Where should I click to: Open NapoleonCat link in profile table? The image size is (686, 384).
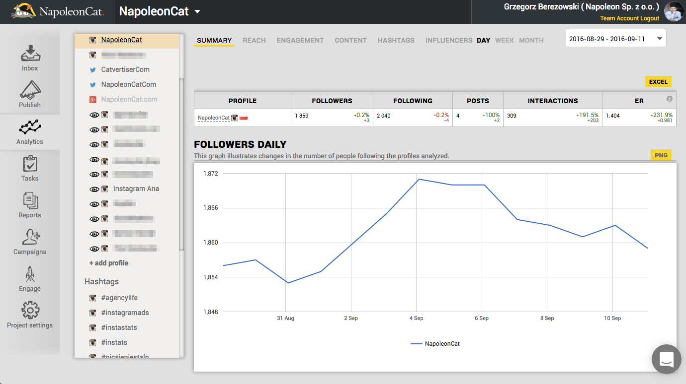pyautogui.click(x=214, y=118)
